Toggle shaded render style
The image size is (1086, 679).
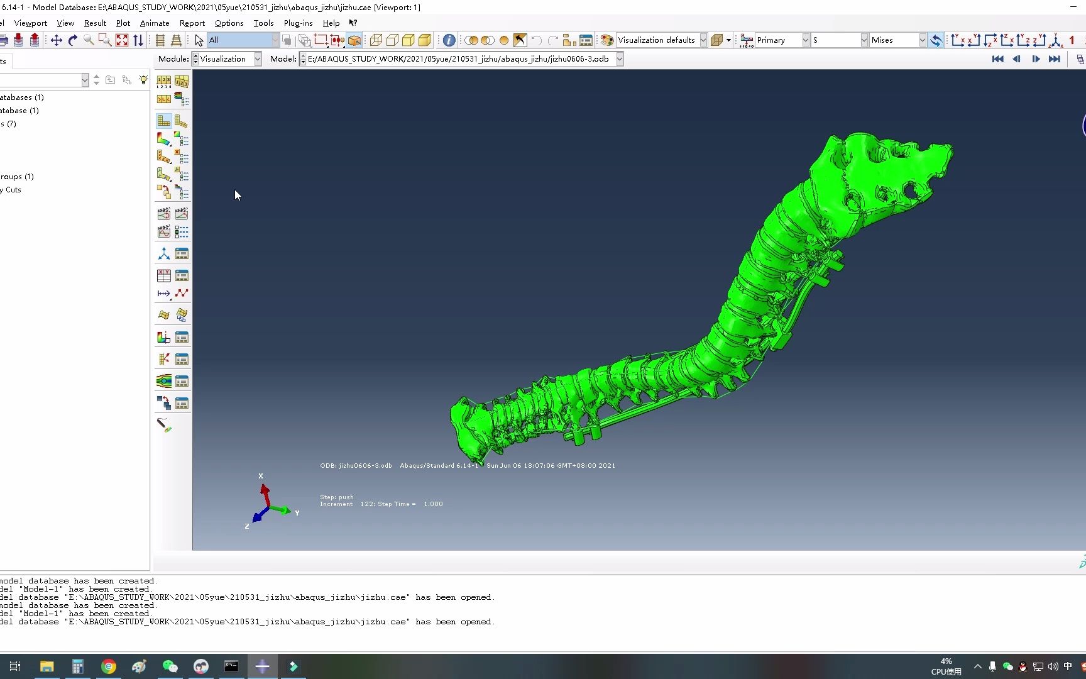[x=425, y=40]
